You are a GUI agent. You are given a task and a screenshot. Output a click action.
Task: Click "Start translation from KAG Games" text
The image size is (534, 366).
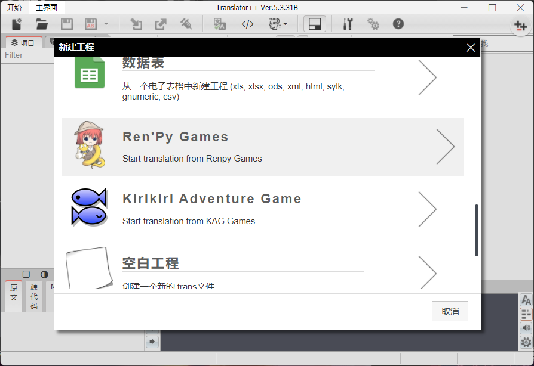pos(189,221)
